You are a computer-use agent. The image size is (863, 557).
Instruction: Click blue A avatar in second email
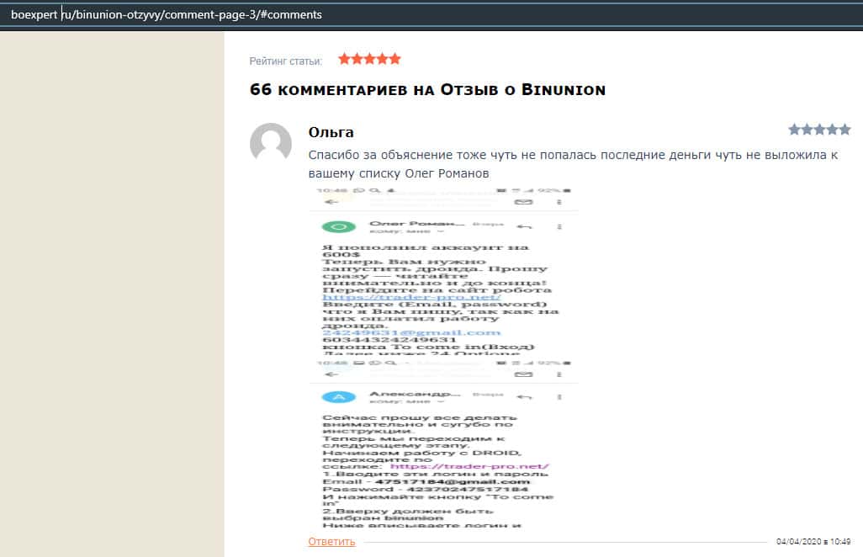pyautogui.click(x=338, y=397)
